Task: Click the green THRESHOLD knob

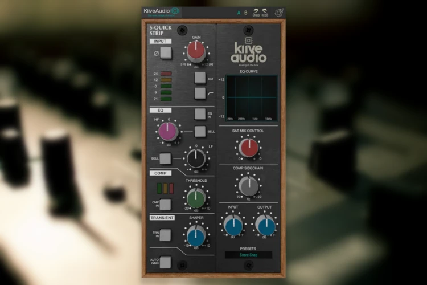Action: (196, 198)
